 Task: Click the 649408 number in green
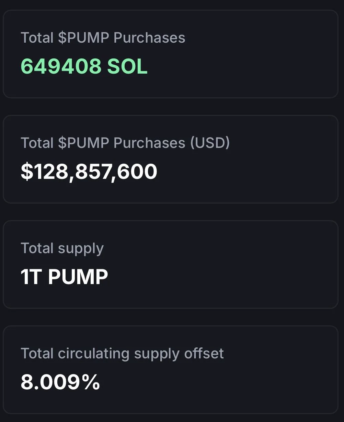click(61, 66)
